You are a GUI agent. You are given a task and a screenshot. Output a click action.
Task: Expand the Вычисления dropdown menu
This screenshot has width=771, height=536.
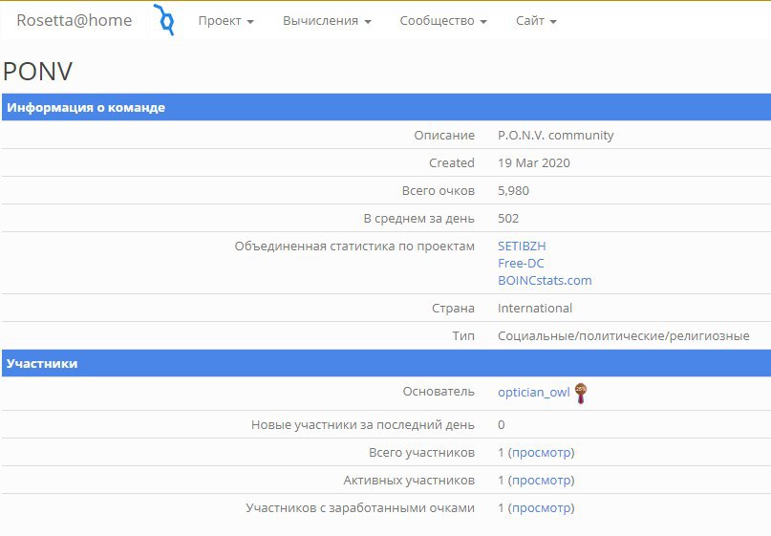(x=327, y=21)
